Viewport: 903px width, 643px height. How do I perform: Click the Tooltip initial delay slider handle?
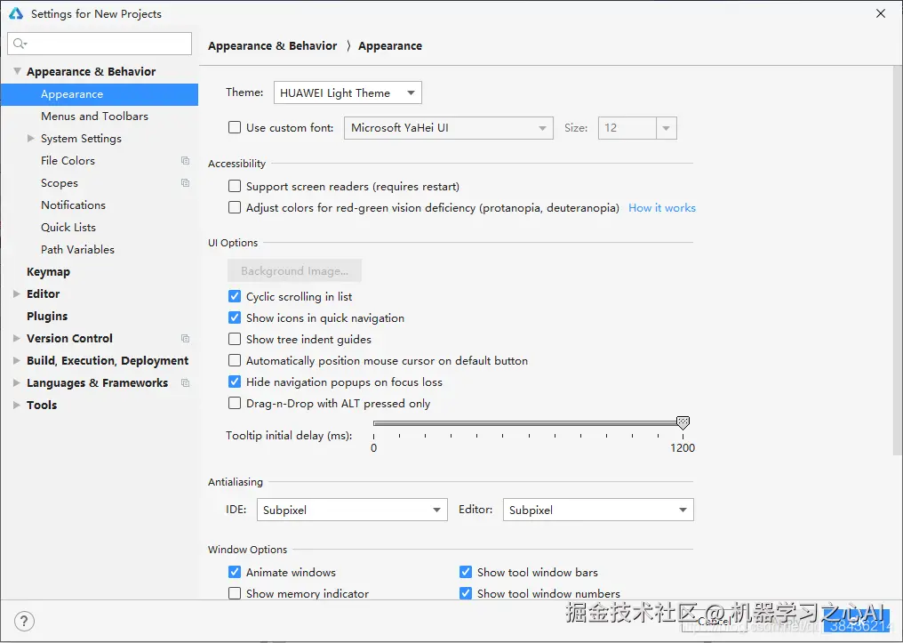tap(683, 423)
